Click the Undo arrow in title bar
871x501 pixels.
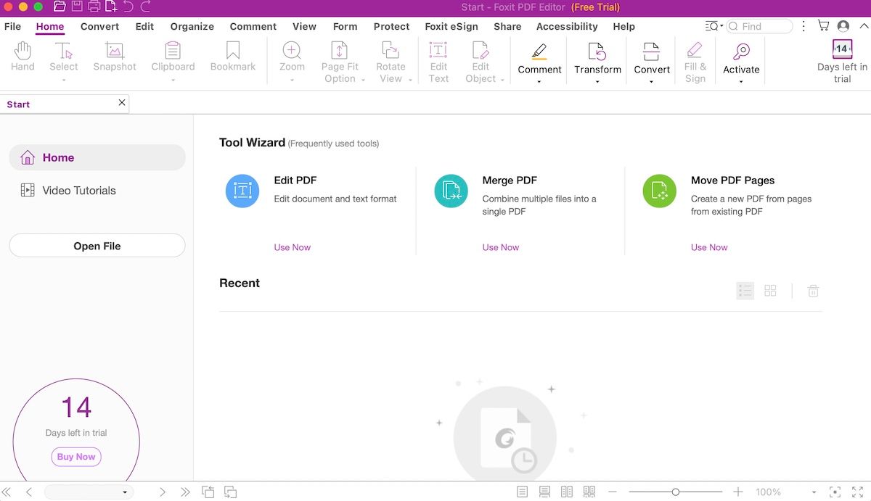point(128,7)
